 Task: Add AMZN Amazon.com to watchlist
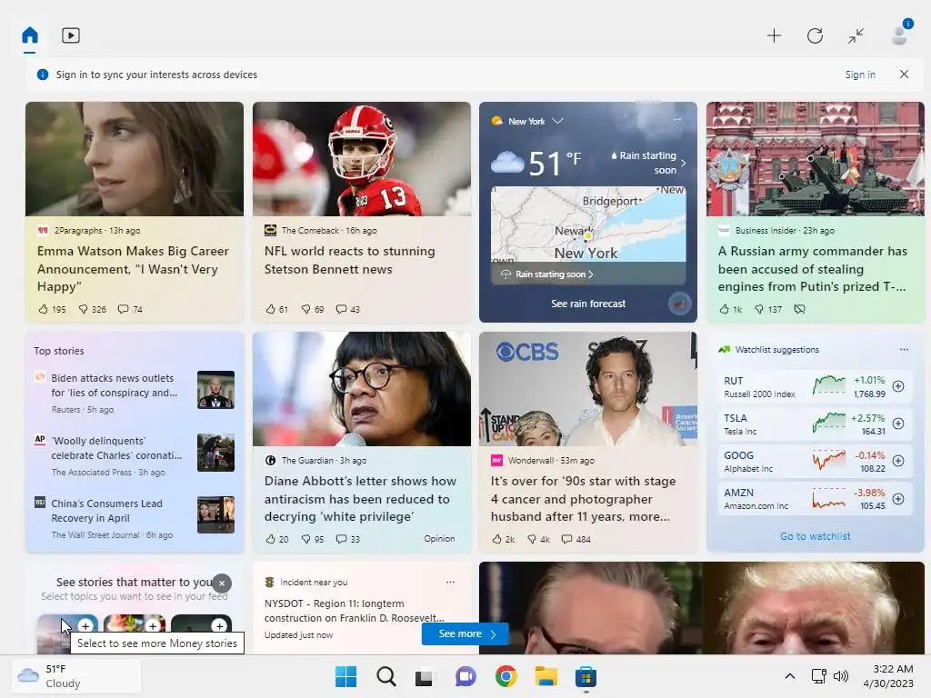coord(898,499)
